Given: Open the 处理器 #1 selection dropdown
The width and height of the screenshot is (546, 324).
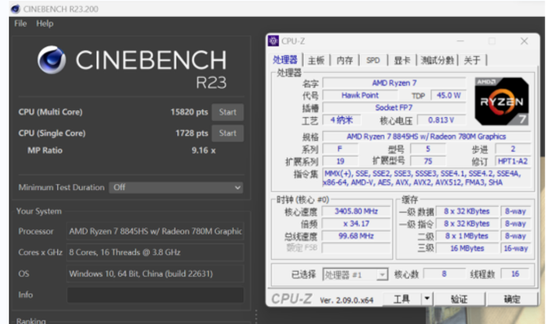Looking at the screenshot, I should (x=355, y=274).
